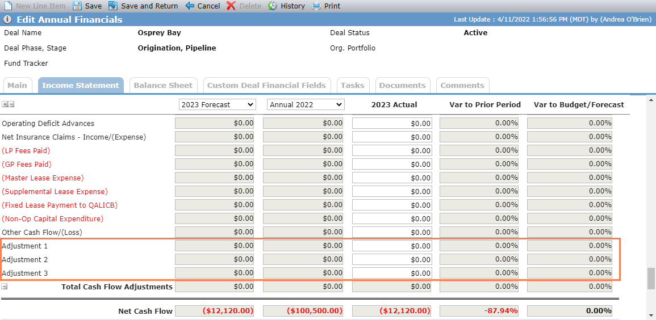The width and height of the screenshot is (656, 320).
Task: Click 2023 Actual field for Adjustment 1
Action: coord(392,246)
